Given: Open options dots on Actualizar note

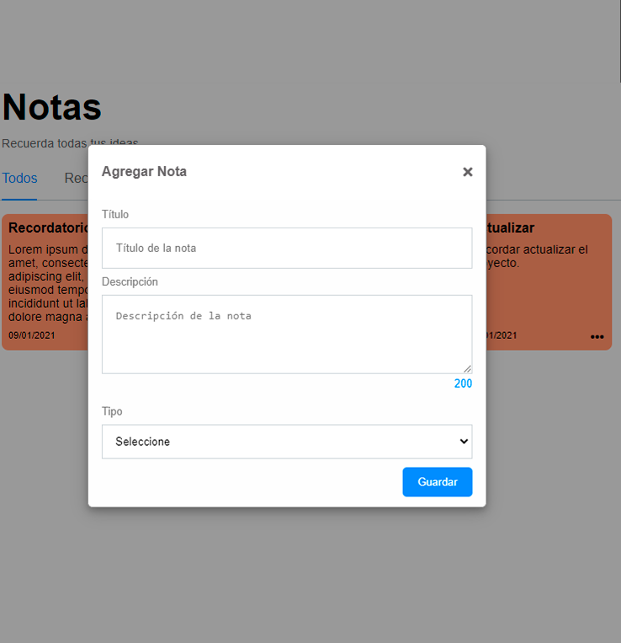Looking at the screenshot, I should [597, 337].
